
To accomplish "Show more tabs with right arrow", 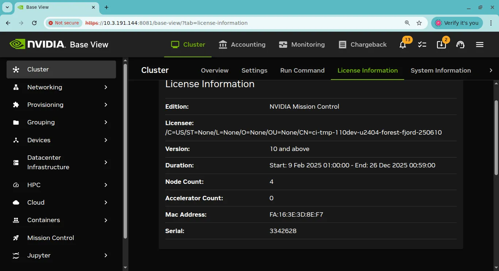I will [x=491, y=70].
